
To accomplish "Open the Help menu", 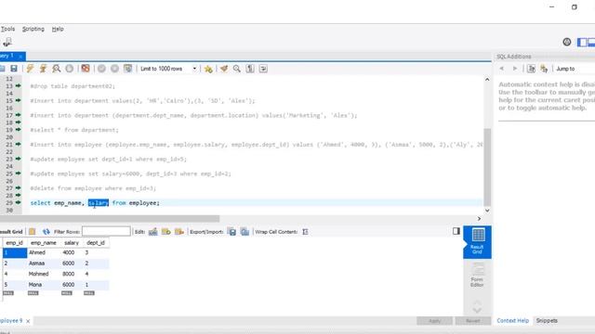I will click(x=58, y=29).
